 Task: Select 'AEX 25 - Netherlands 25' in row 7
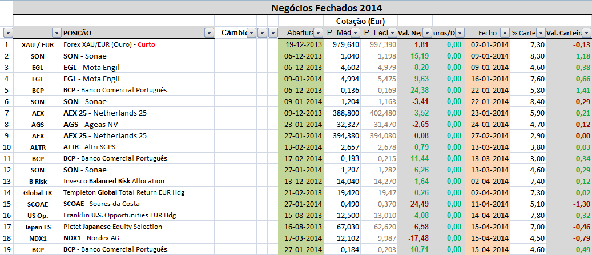coord(138,113)
